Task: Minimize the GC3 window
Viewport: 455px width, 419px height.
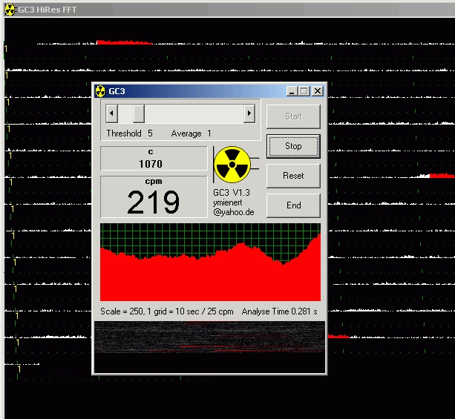Action: pyautogui.click(x=292, y=91)
